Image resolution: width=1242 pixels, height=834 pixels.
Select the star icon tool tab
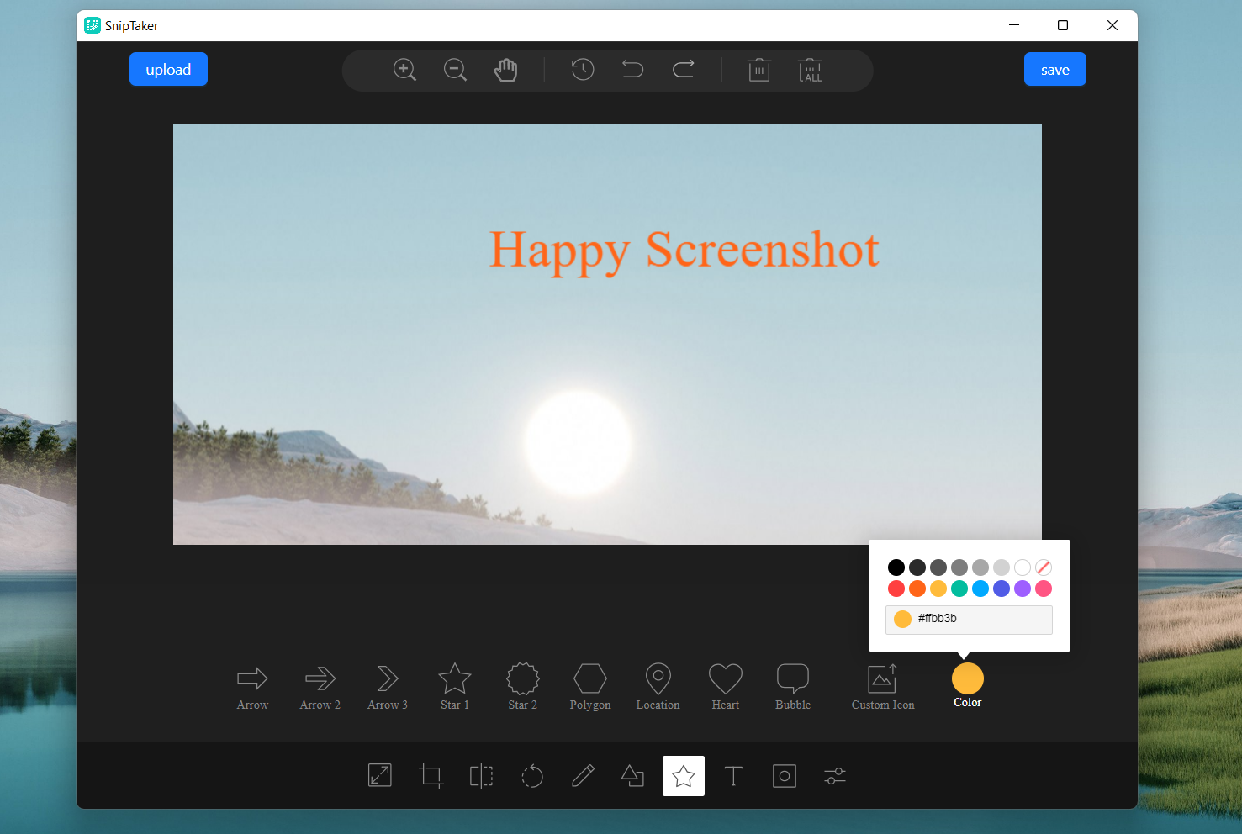tap(684, 775)
